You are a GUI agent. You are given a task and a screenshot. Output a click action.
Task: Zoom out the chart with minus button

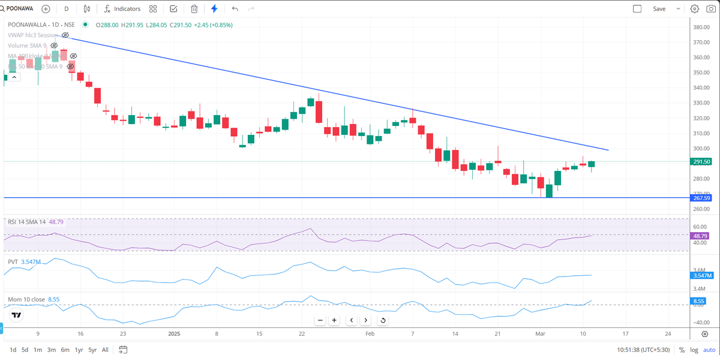pos(320,320)
